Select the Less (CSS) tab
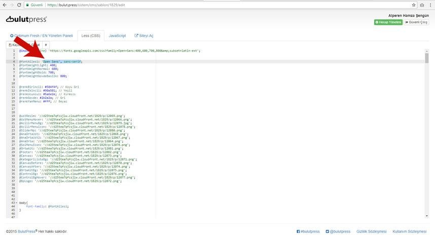 click(91, 35)
